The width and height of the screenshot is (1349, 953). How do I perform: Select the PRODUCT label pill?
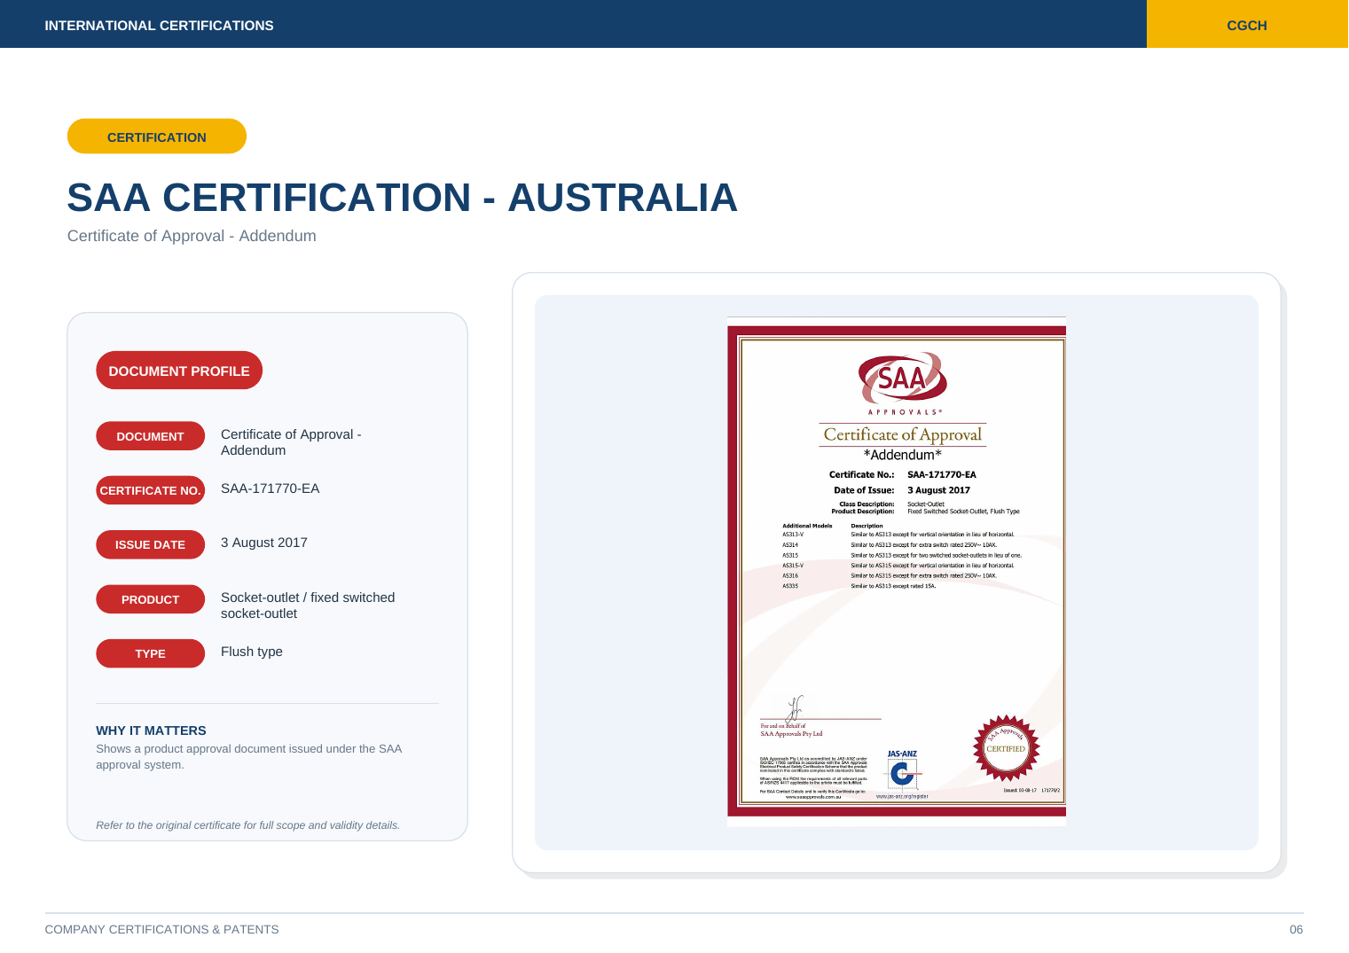150,599
